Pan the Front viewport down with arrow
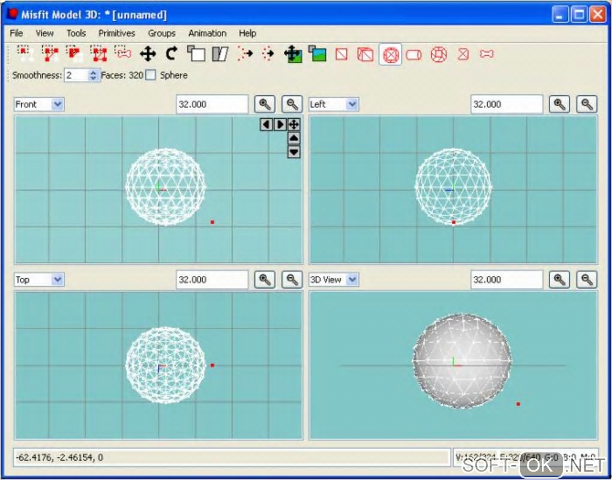612x480 pixels. (x=294, y=152)
